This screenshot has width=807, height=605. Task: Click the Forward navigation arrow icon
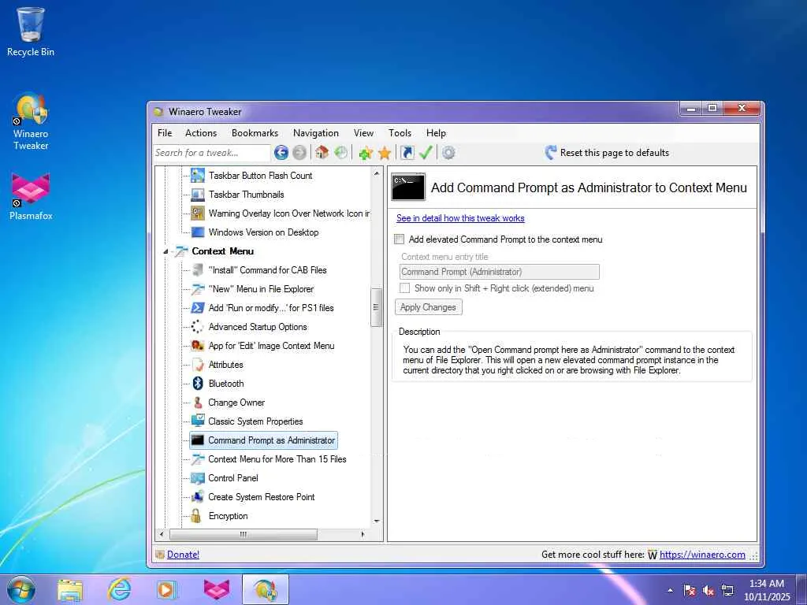299,153
